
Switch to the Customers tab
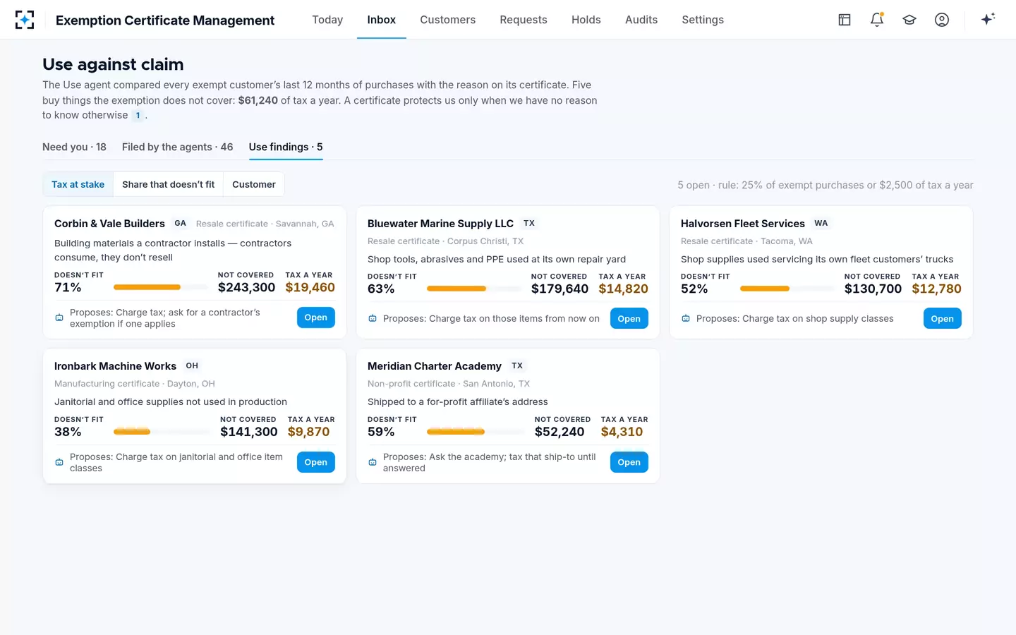point(448,20)
